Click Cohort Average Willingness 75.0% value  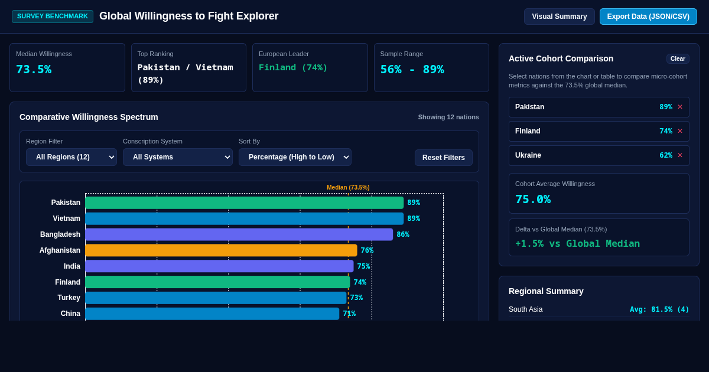533,199
